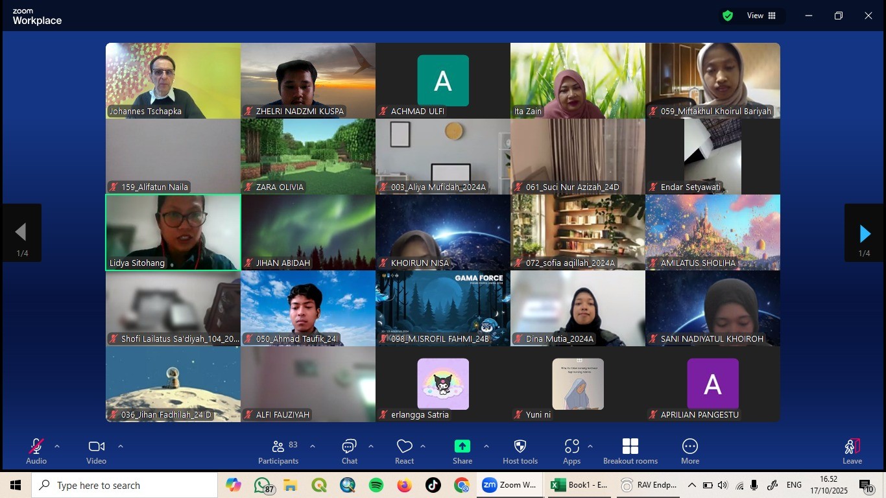This screenshot has width=886, height=498.
Task: Expand the Audio options arrow
Action: pos(57,446)
